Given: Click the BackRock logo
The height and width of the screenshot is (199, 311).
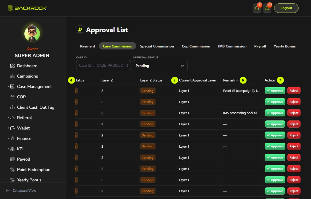Looking at the screenshot, I should click(x=27, y=8).
